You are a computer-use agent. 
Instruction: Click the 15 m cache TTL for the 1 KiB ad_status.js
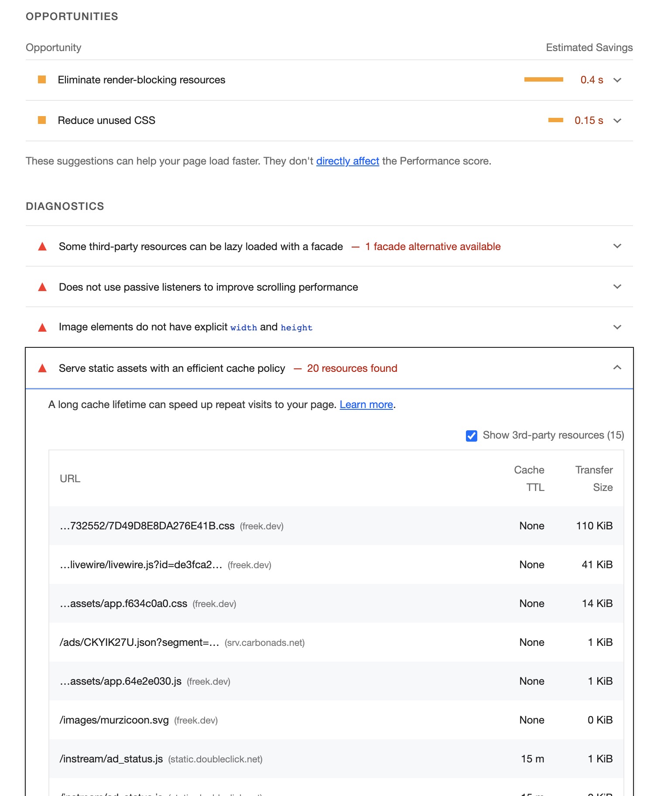click(x=532, y=759)
